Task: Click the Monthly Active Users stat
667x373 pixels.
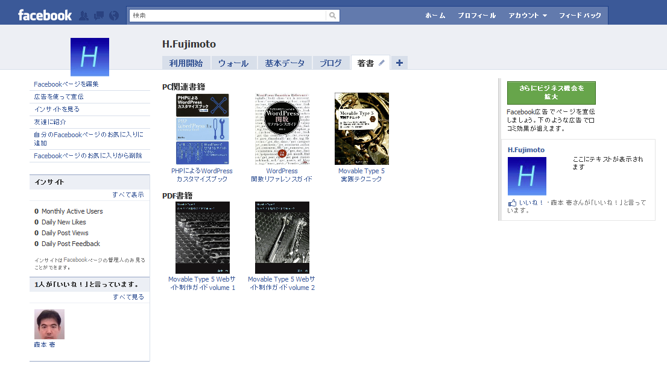Action: pyautogui.click(x=69, y=211)
